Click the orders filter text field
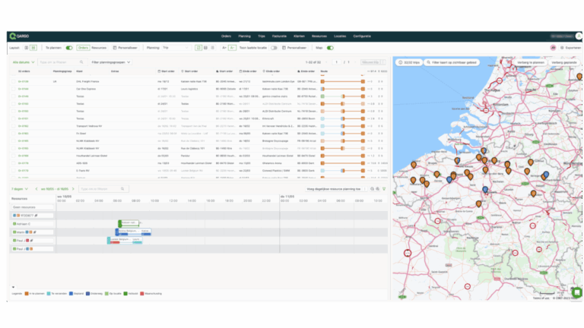 62,62
